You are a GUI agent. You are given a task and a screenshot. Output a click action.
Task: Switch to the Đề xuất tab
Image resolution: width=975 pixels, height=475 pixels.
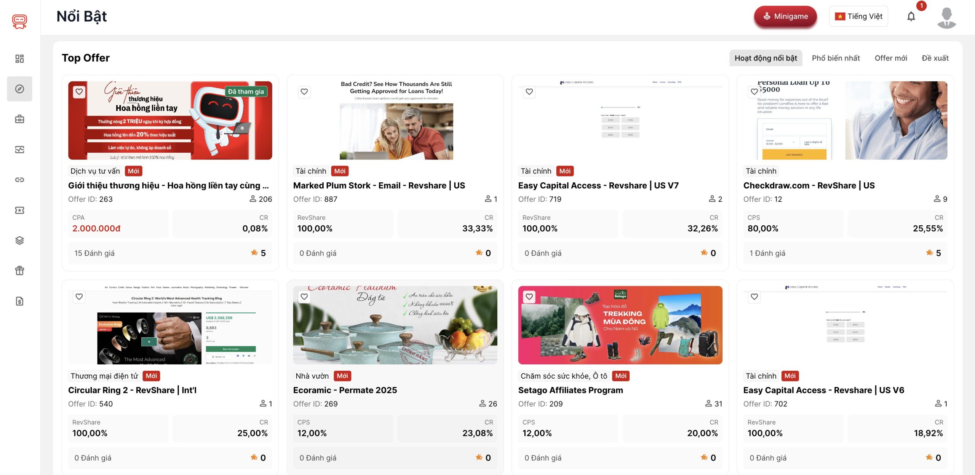pyautogui.click(x=935, y=58)
